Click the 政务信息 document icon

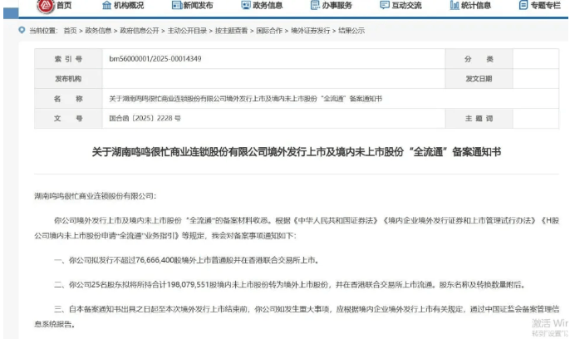(x=247, y=6)
